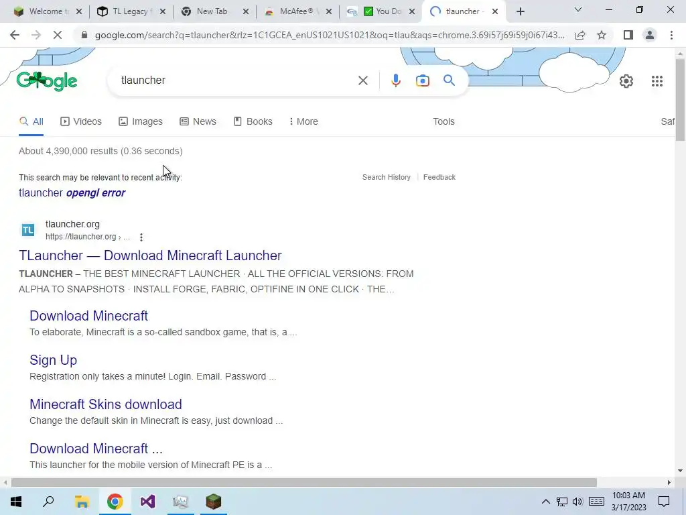Image resolution: width=686 pixels, height=515 pixels.
Task: View site information lock icon
Action: point(84,35)
